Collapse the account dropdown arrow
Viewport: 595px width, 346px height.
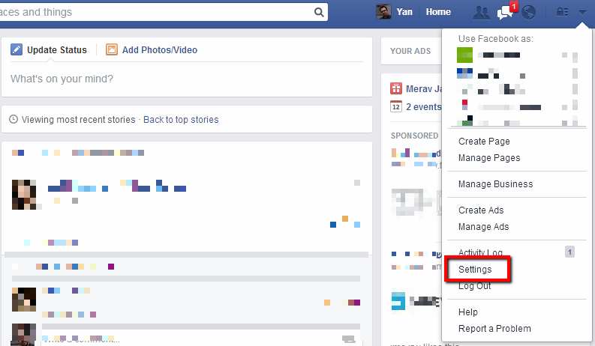click(x=583, y=12)
